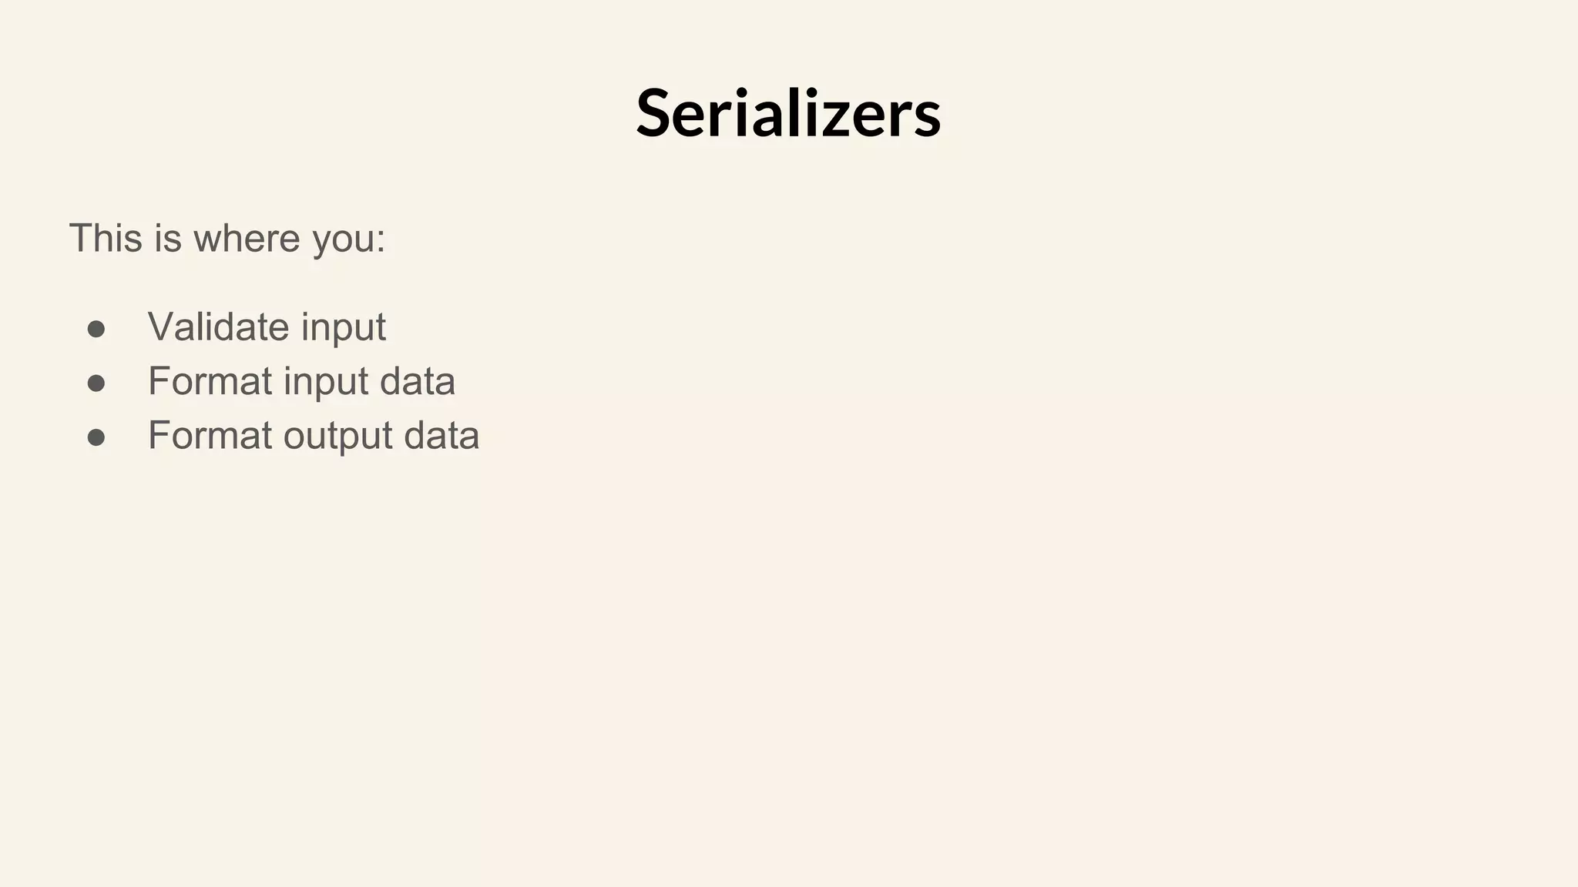Click the word "Validate" in first bullet
Screen dimensions: 1578x887
tap(219, 326)
